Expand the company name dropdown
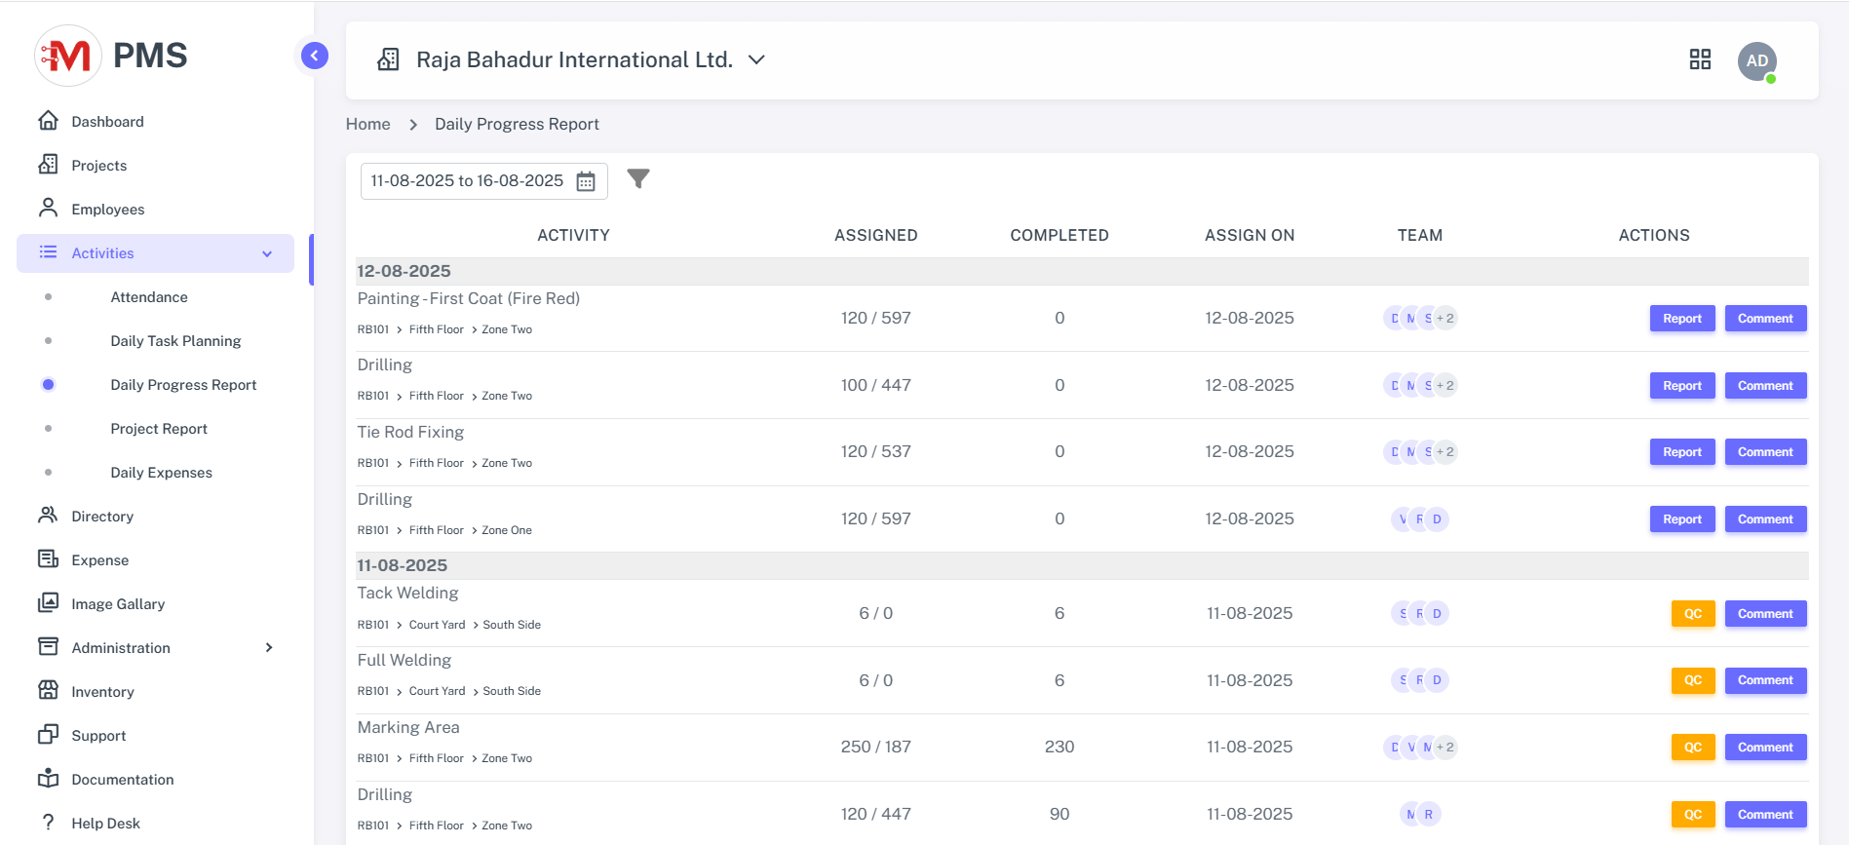1849x845 pixels. [756, 60]
